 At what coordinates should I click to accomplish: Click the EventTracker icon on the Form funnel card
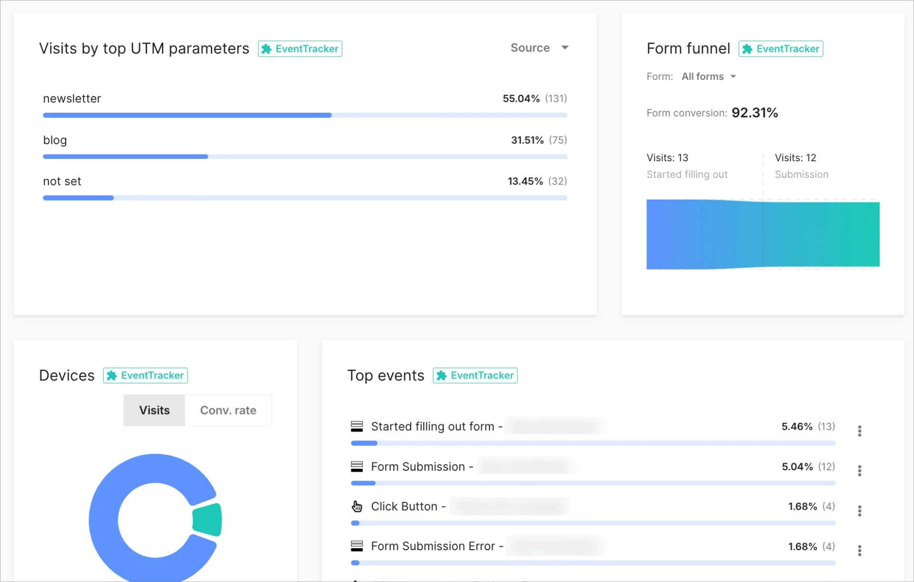tap(748, 48)
